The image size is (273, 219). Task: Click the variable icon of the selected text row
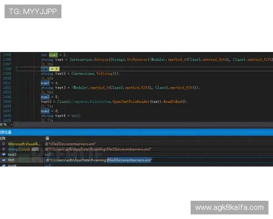4,160
